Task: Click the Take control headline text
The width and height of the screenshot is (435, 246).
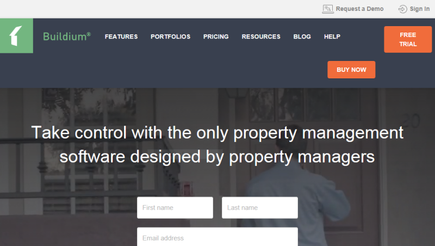Action: [217, 145]
